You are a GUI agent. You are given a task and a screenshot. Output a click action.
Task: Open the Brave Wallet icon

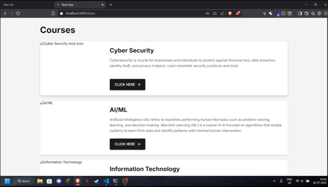tap(306, 13)
